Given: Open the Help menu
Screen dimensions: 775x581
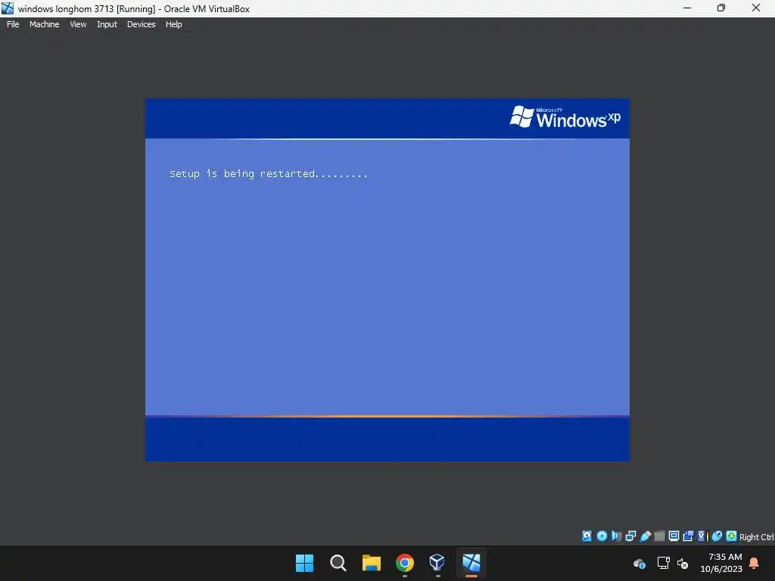Looking at the screenshot, I should coord(173,24).
